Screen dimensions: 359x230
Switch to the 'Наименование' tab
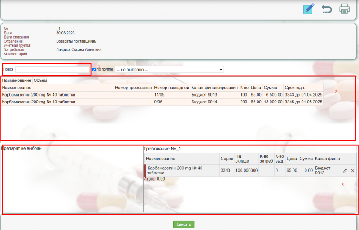click(16, 80)
